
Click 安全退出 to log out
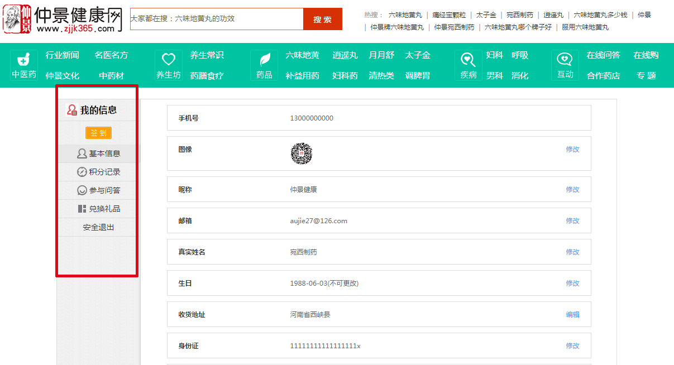pos(99,227)
